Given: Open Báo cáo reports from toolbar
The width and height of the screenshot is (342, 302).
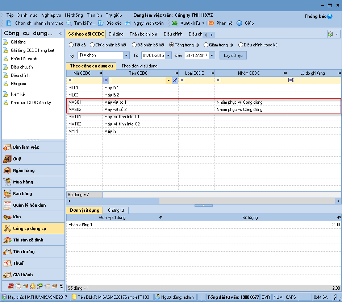Looking at the screenshot, I should (101, 23).
